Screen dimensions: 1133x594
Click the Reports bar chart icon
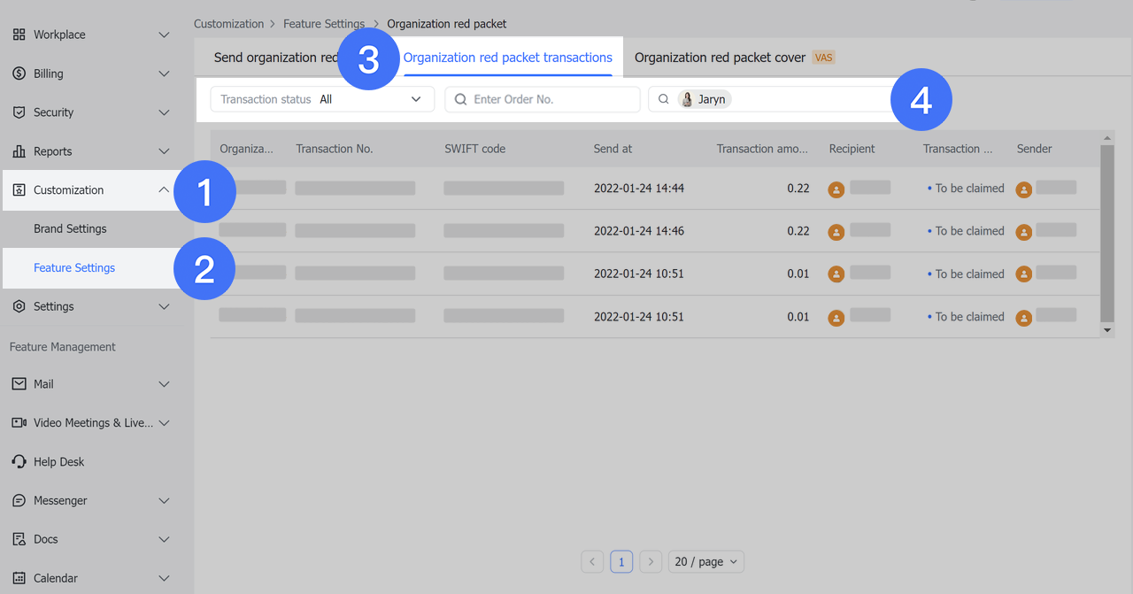[x=19, y=151]
